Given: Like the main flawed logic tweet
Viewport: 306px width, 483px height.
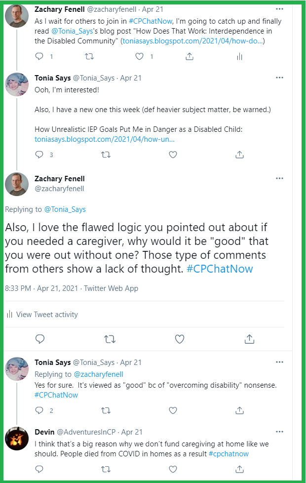Looking at the screenshot, I should 180,339.
